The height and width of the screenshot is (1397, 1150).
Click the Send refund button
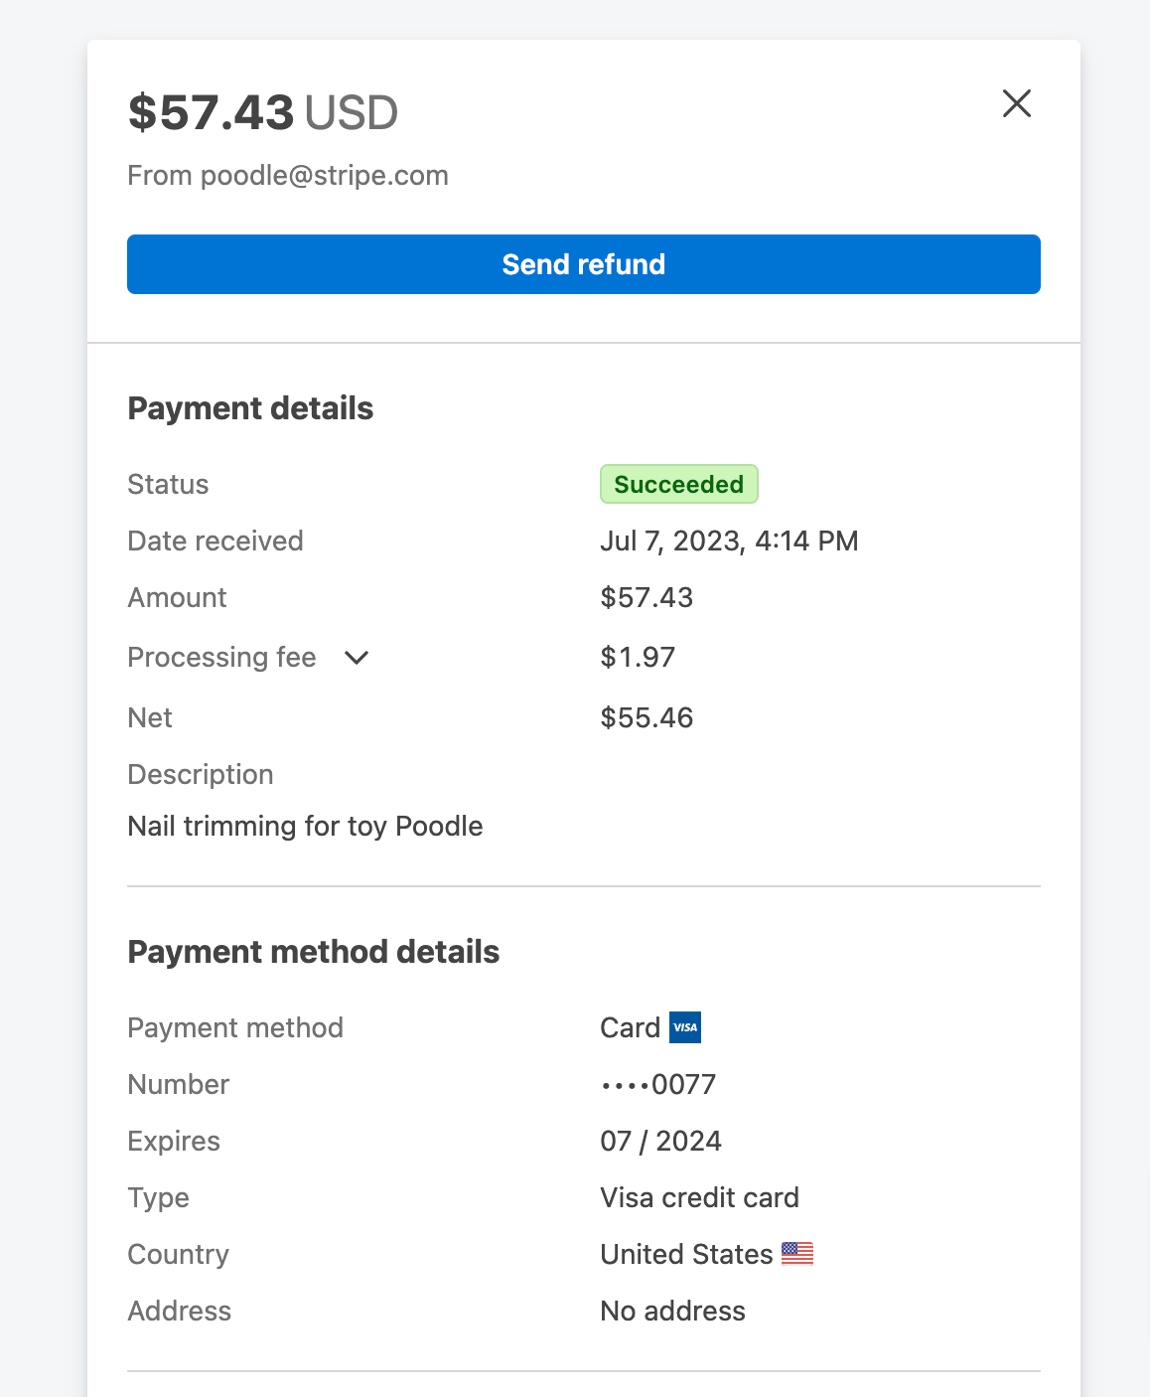pyautogui.click(x=584, y=264)
